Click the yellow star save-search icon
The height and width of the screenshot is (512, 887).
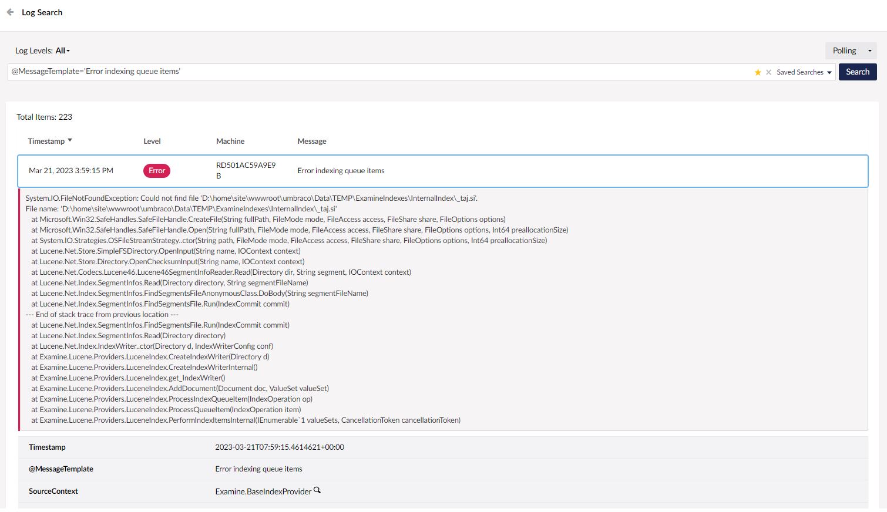pyautogui.click(x=758, y=72)
